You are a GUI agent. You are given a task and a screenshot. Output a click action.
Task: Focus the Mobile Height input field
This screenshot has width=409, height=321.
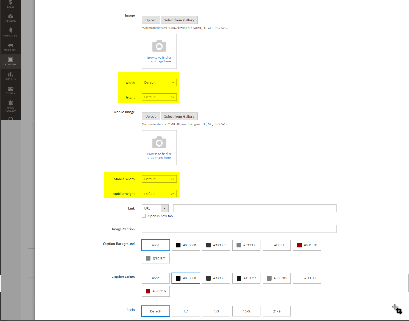coord(159,194)
